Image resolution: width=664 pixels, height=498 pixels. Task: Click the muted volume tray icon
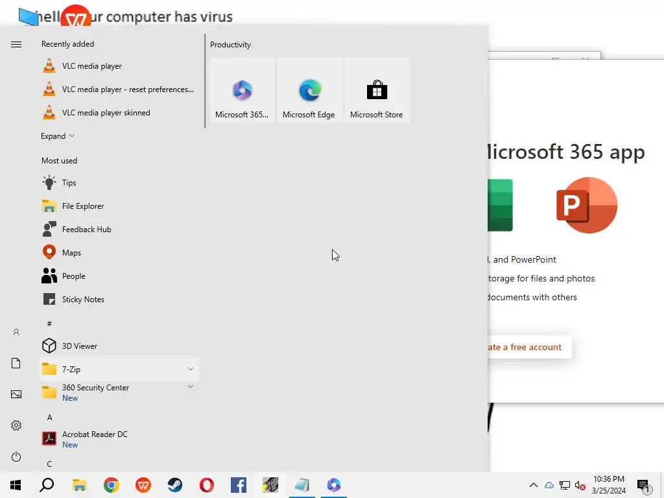point(580,485)
